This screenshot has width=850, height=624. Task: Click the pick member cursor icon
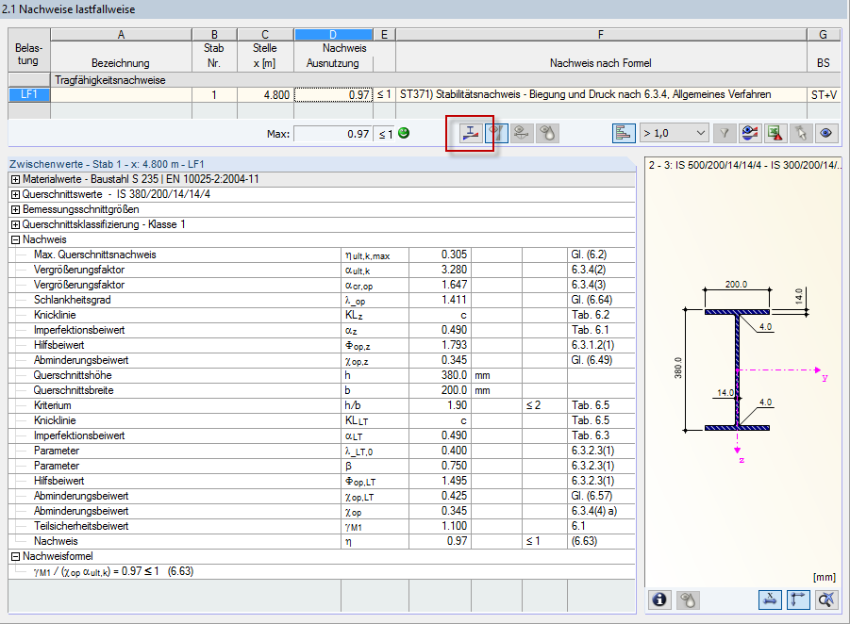(800, 134)
